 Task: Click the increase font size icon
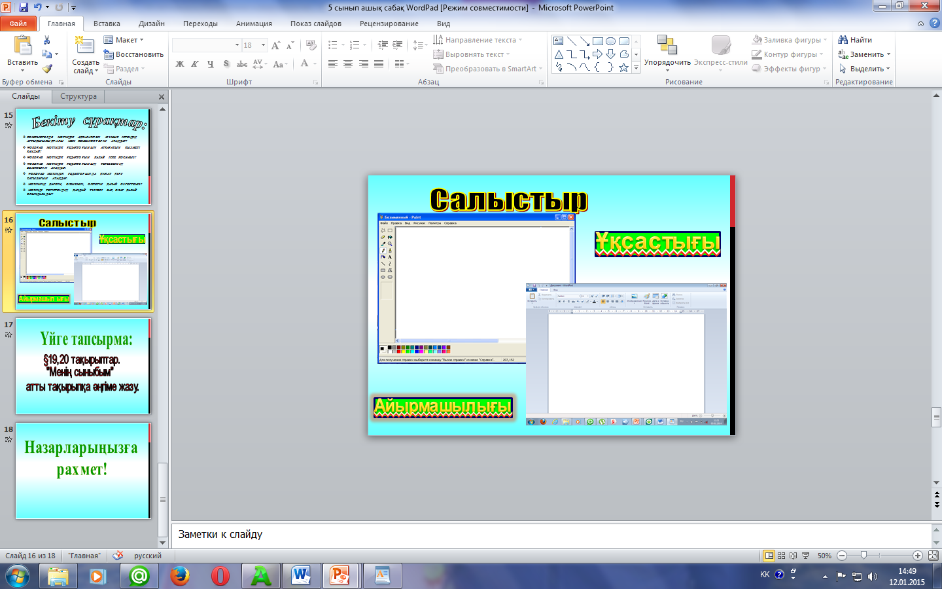[275, 45]
